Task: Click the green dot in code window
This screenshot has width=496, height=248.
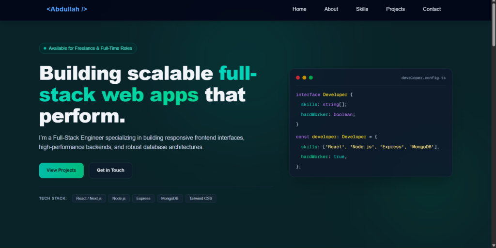Action: tap(310, 77)
